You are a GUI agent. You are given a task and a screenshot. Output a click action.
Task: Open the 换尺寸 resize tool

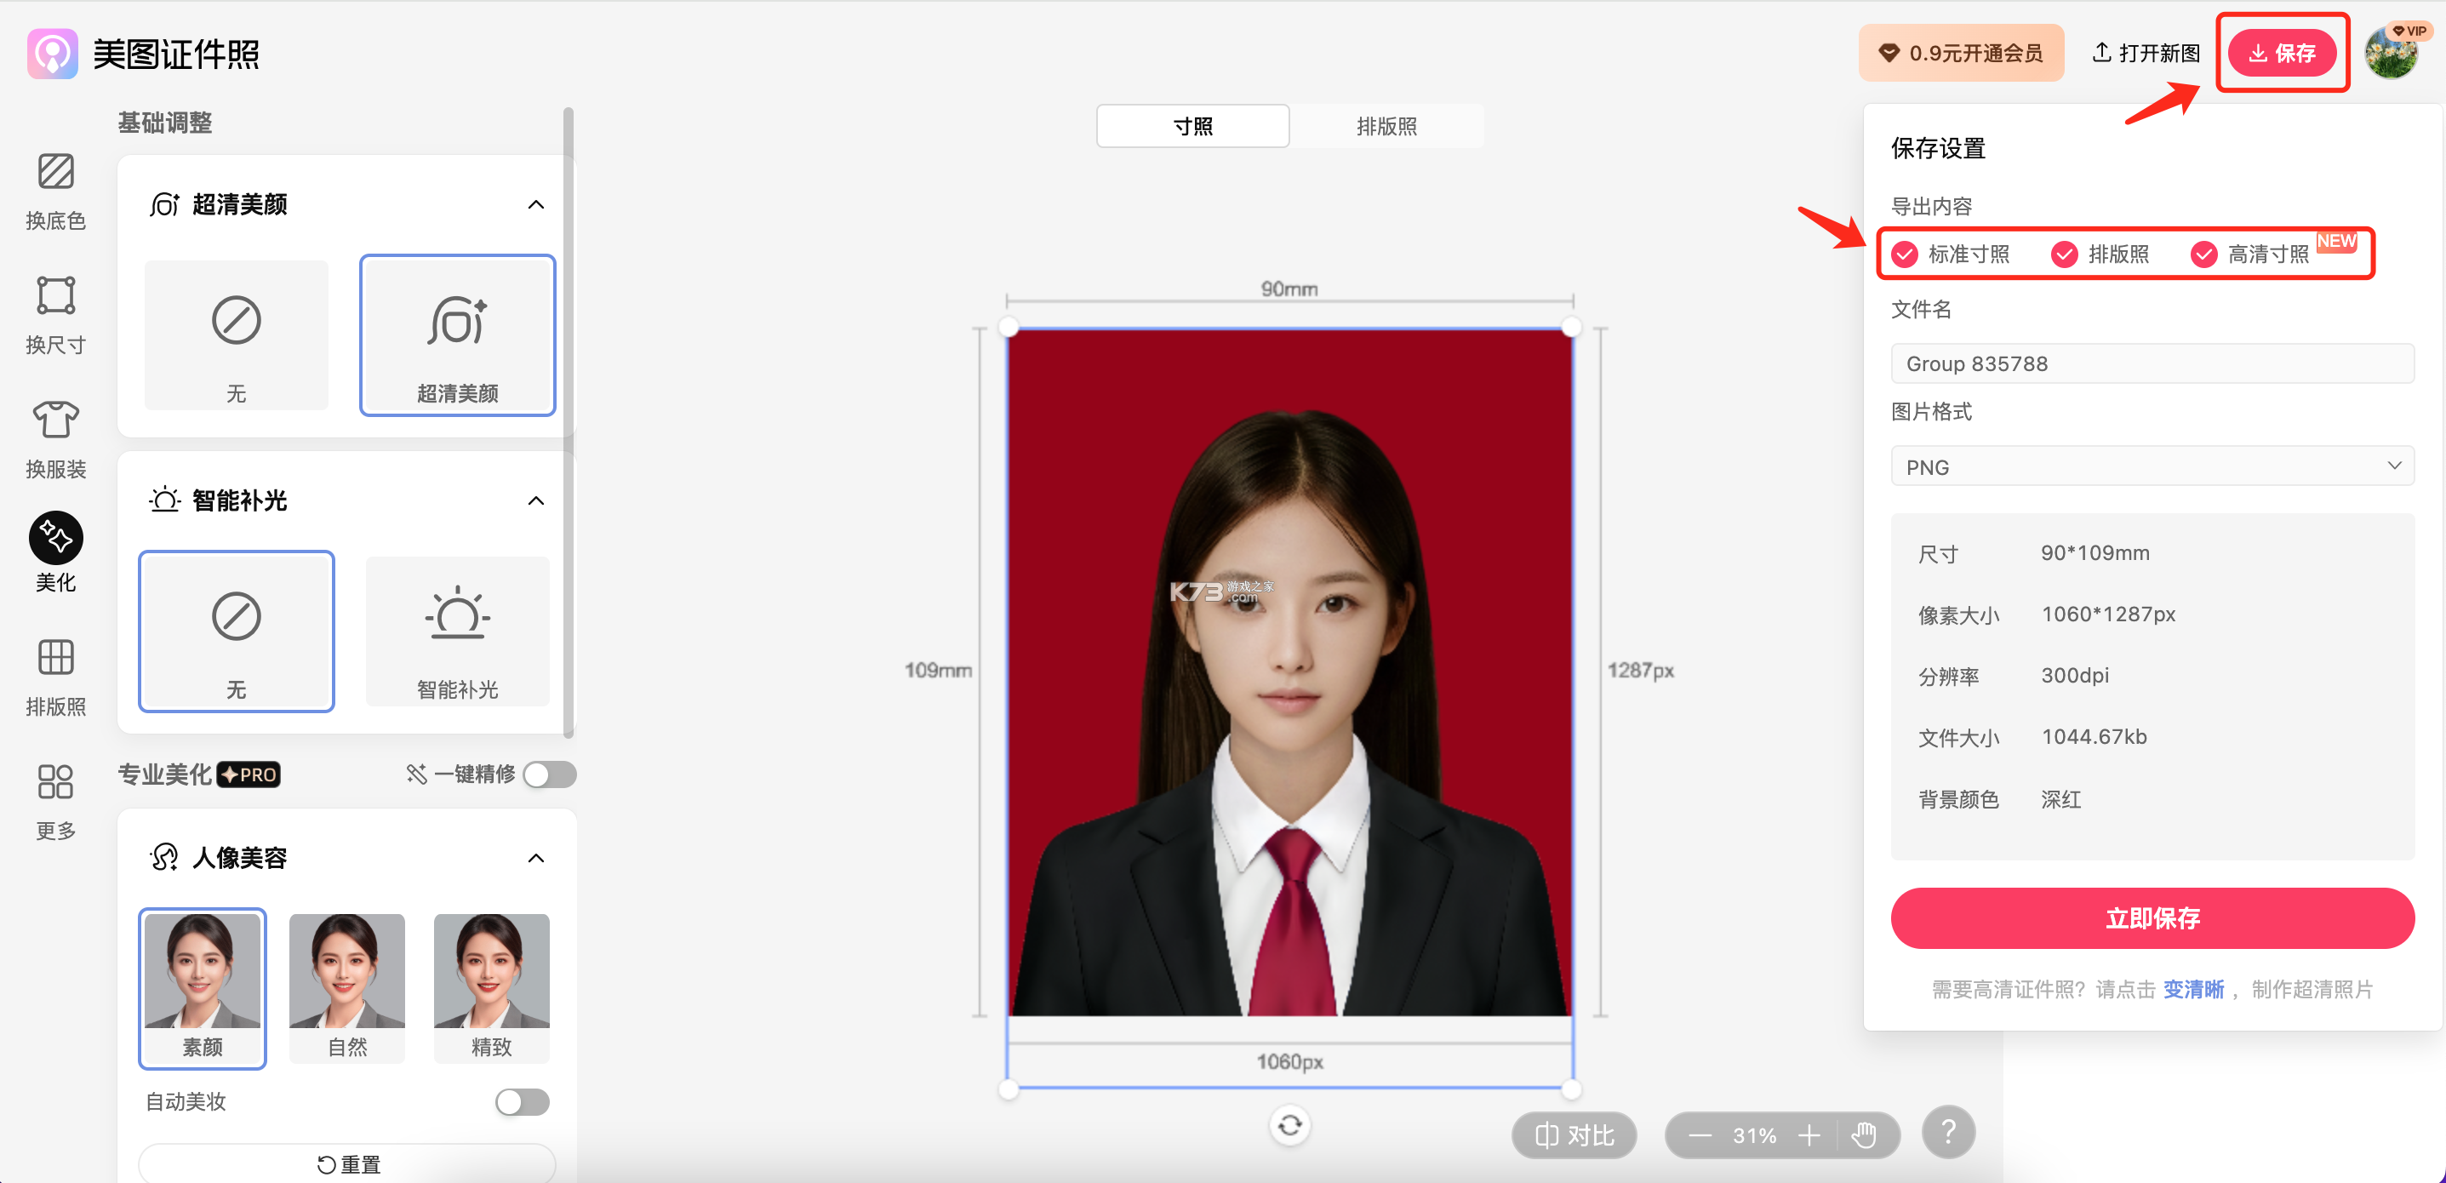[x=55, y=316]
